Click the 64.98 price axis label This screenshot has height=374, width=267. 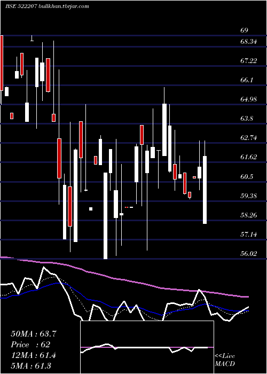tap(249, 99)
